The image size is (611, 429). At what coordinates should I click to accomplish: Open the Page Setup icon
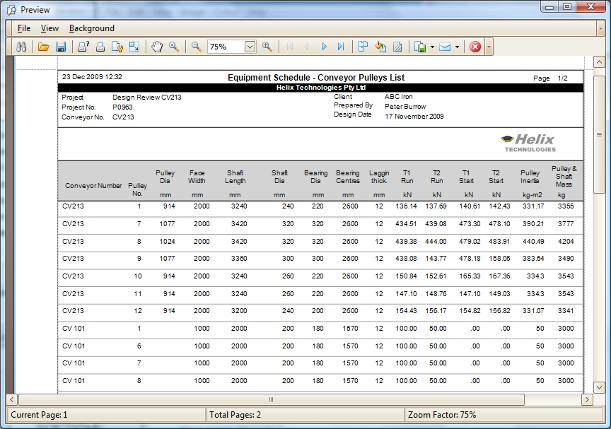coord(117,47)
